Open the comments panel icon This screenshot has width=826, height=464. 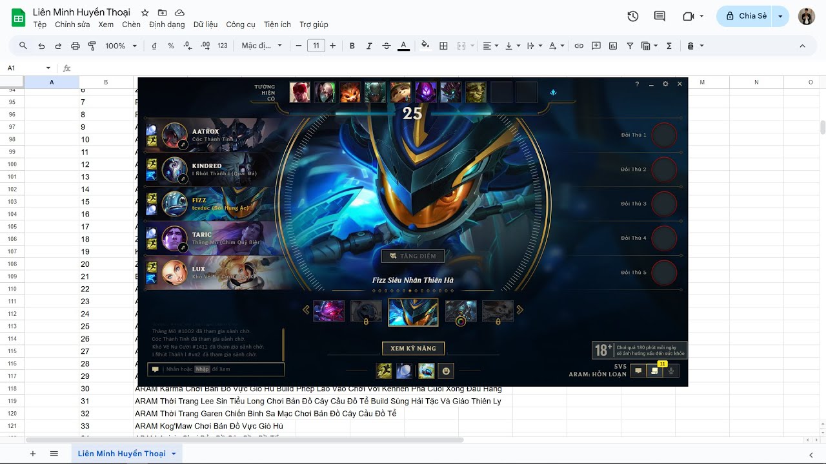(x=660, y=16)
